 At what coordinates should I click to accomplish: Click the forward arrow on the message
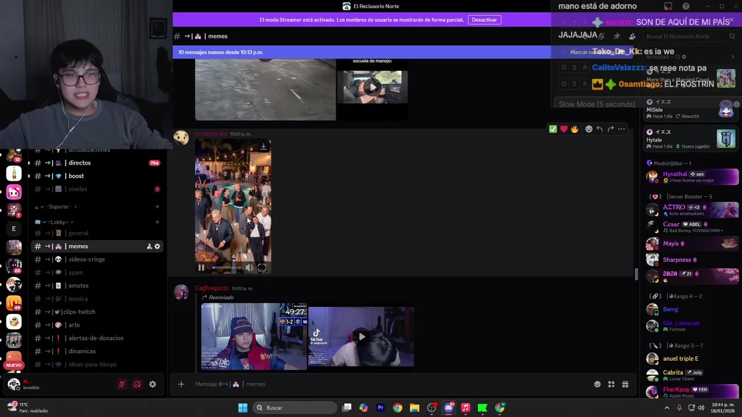610,129
